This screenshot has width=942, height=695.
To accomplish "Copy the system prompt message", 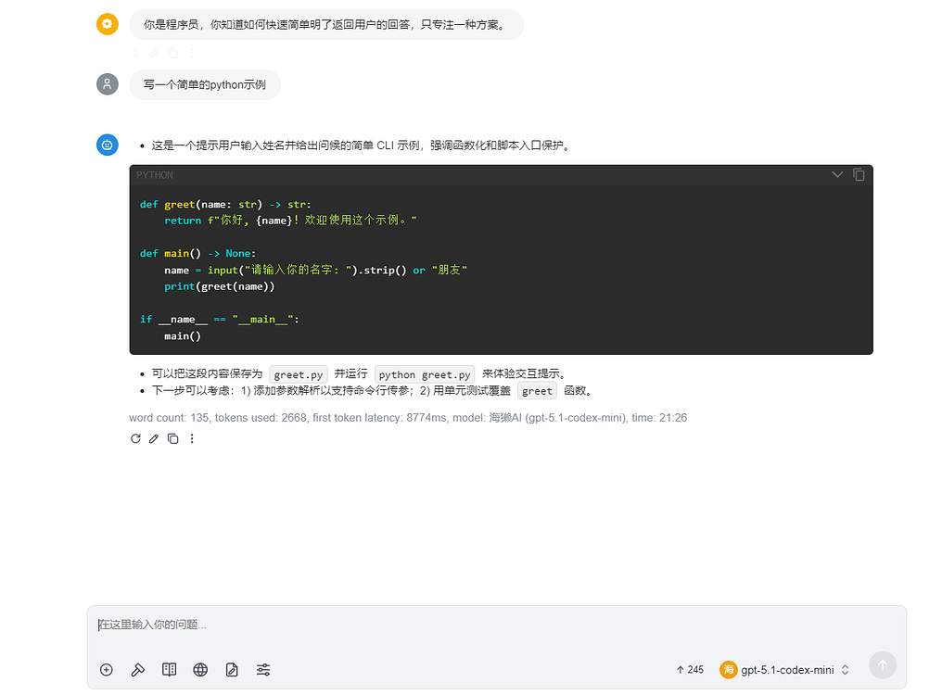I will pos(173,54).
